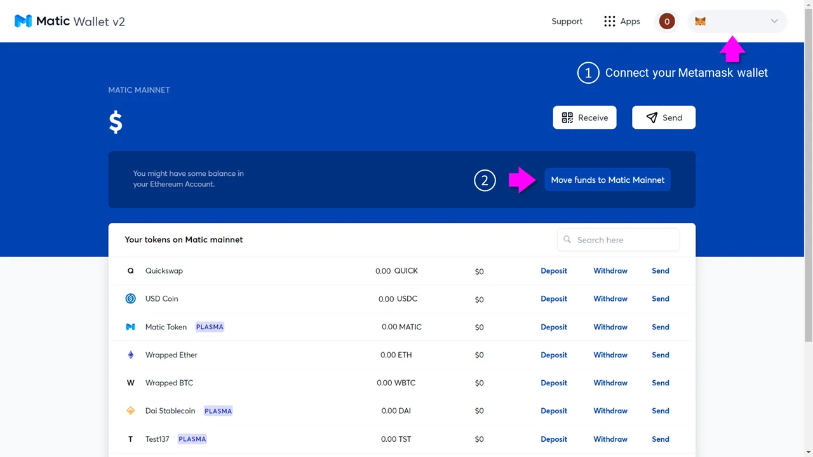Click the Matic Token icon
Screen dimensions: 813x457
[x=131, y=327]
